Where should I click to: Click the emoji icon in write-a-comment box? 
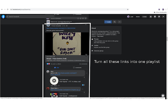tap(78, 18)
